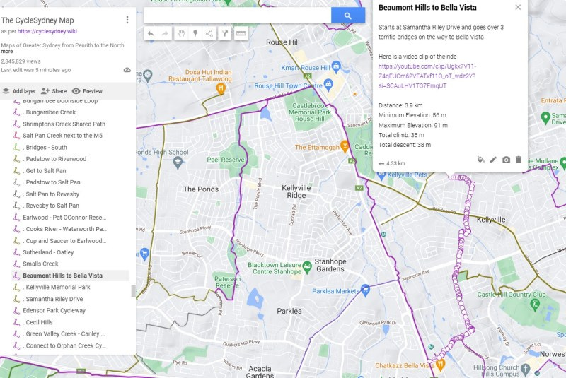This screenshot has height=378, width=566.
Task: Click Add layer button
Action: click(x=19, y=91)
